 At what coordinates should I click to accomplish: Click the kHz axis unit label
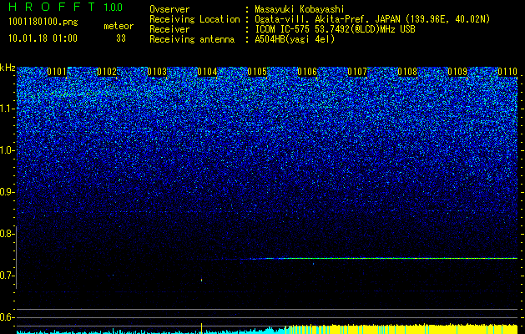click(x=8, y=68)
